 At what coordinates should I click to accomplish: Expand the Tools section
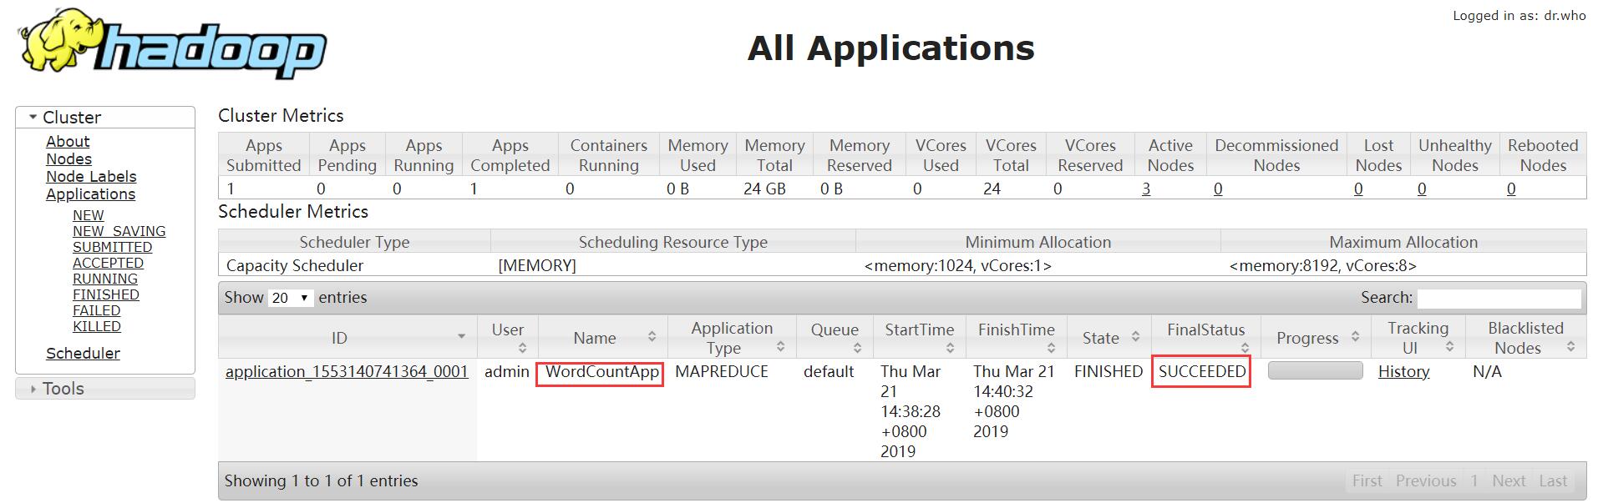point(105,389)
